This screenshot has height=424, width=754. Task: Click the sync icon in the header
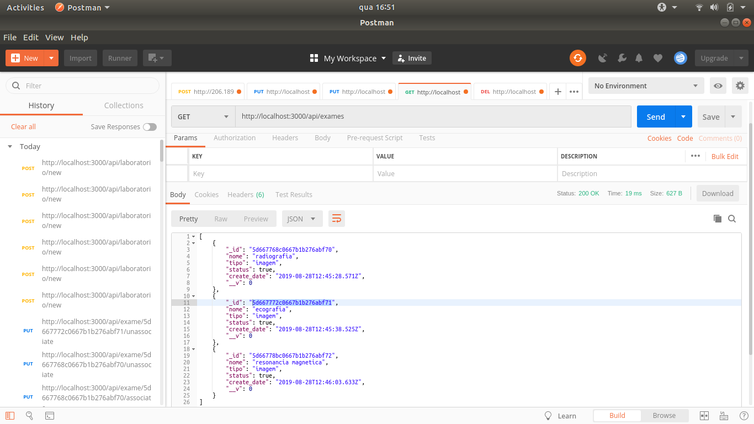pyautogui.click(x=577, y=57)
